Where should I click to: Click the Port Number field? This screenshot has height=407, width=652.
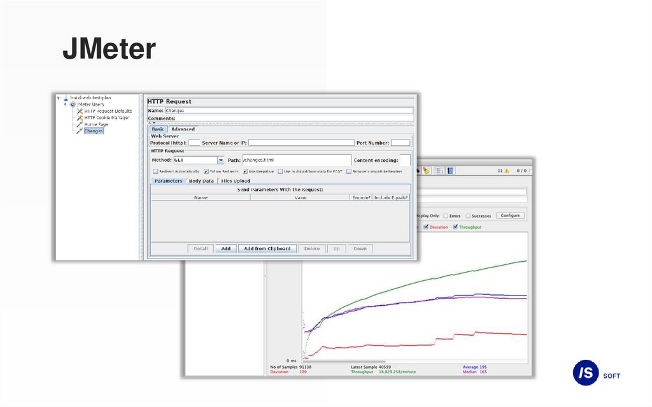click(400, 143)
